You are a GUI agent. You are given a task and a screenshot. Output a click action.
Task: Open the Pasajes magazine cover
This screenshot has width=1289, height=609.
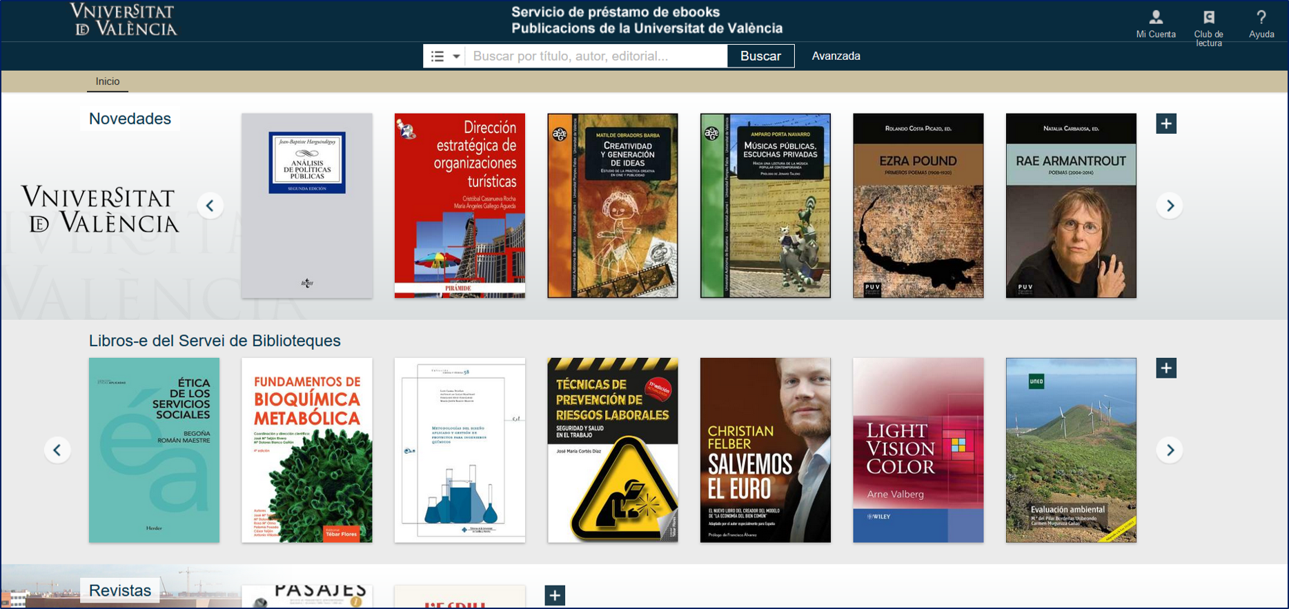tap(307, 597)
